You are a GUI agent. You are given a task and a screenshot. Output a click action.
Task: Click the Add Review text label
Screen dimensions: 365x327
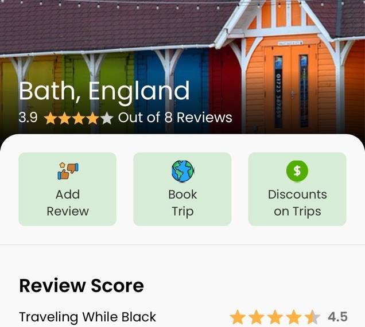[68, 203]
